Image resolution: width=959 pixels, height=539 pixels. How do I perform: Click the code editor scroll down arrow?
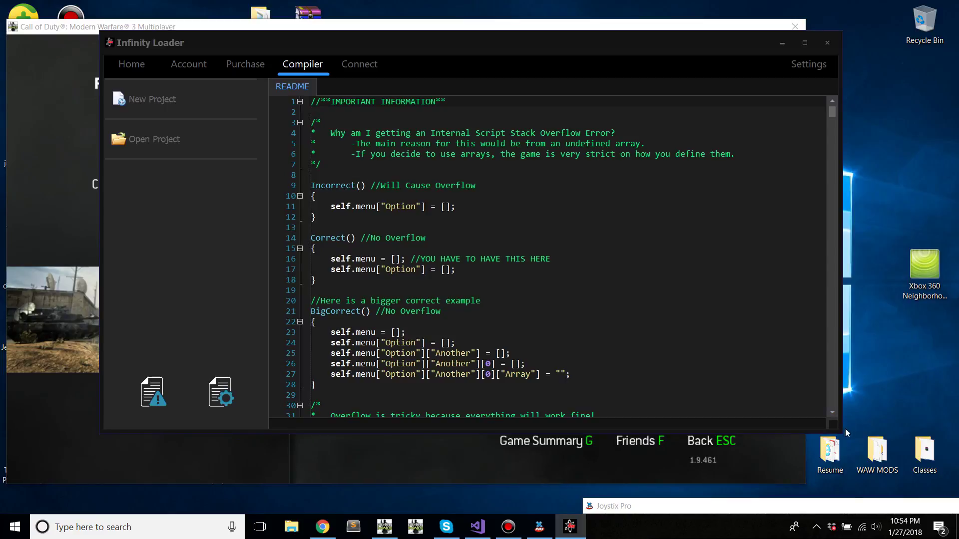coord(832,412)
